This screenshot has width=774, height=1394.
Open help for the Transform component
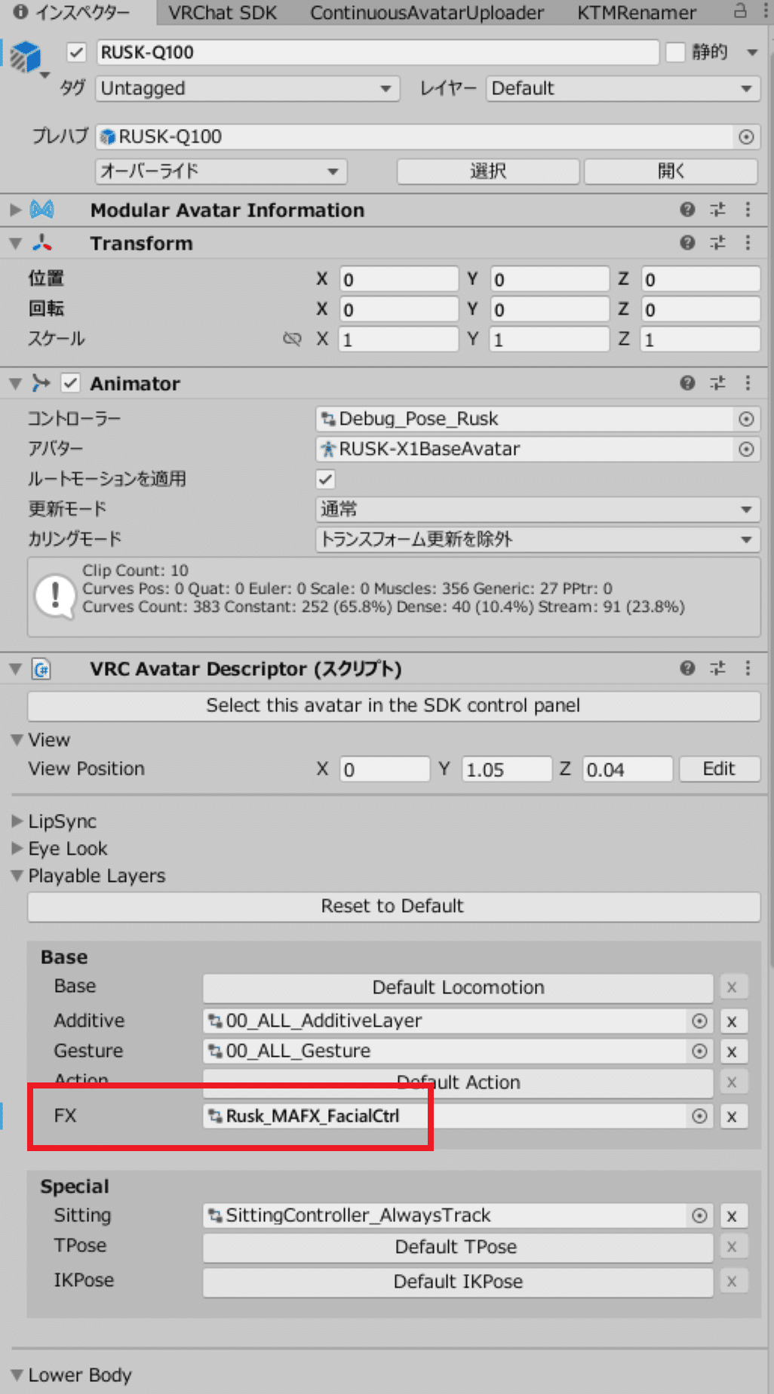tap(687, 243)
